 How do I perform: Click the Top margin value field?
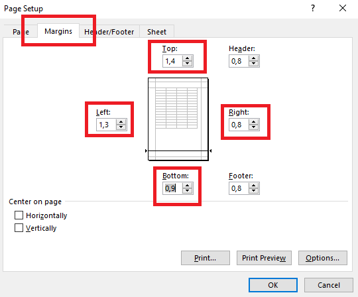[x=172, y=61]
